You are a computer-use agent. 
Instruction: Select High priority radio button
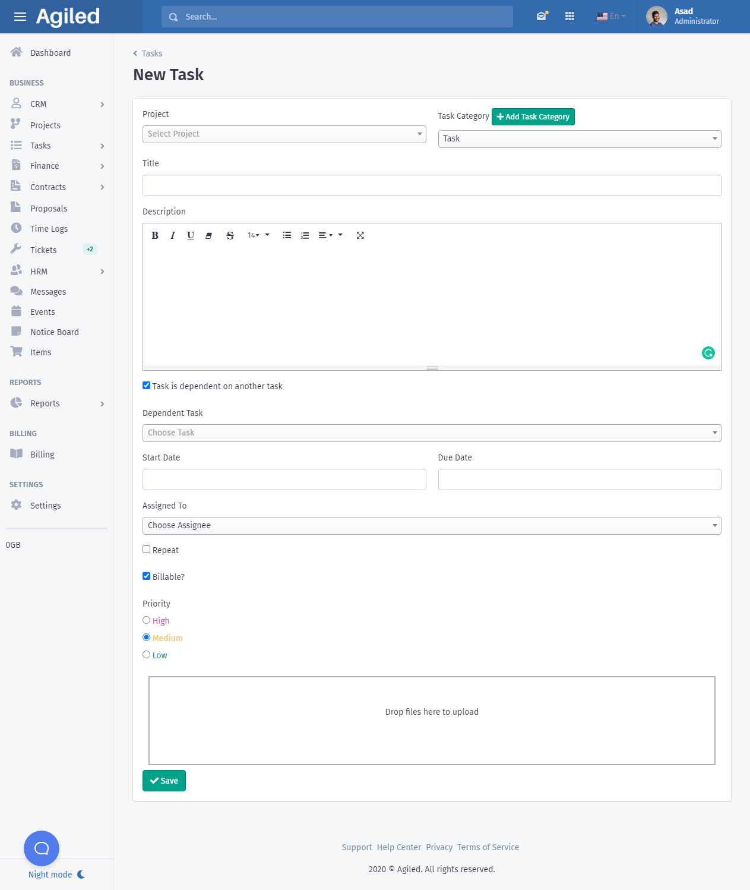[147, 620]
